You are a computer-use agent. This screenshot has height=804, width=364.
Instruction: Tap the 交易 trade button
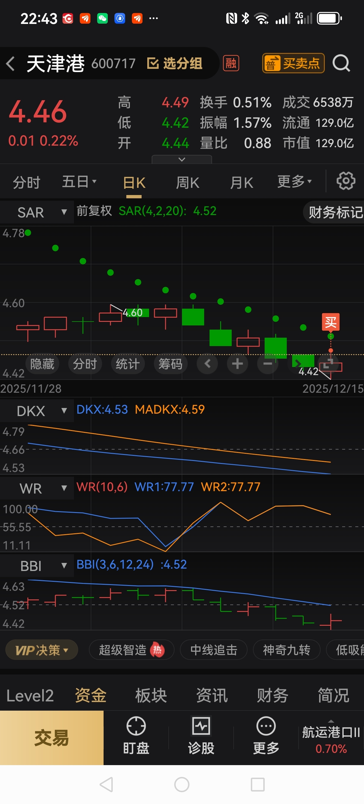[51, 738]
